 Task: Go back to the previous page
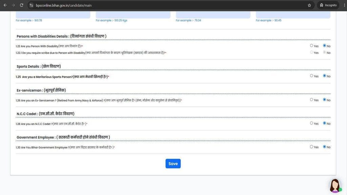(x=5, y=5)
